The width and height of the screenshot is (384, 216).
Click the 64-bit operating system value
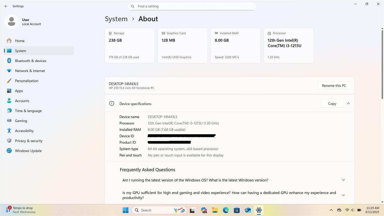pyautogui.click(x=183, y=149)
